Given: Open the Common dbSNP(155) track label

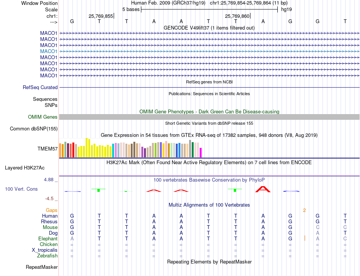Looking at the screenshot, I should 34,129.
